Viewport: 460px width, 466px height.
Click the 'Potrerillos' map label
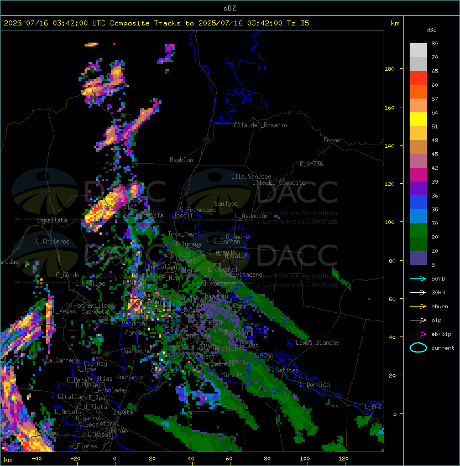point(92,306)
